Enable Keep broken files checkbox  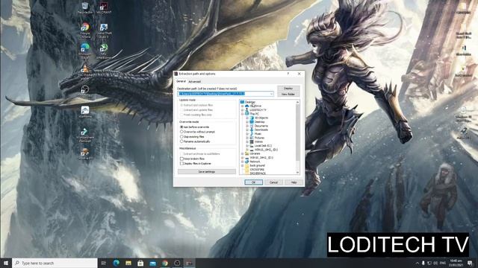181,159
